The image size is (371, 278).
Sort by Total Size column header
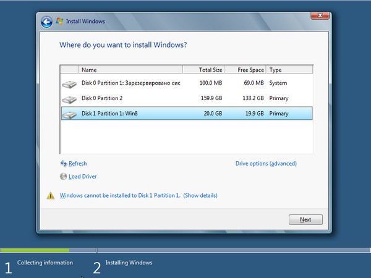(x=209, y=70)
